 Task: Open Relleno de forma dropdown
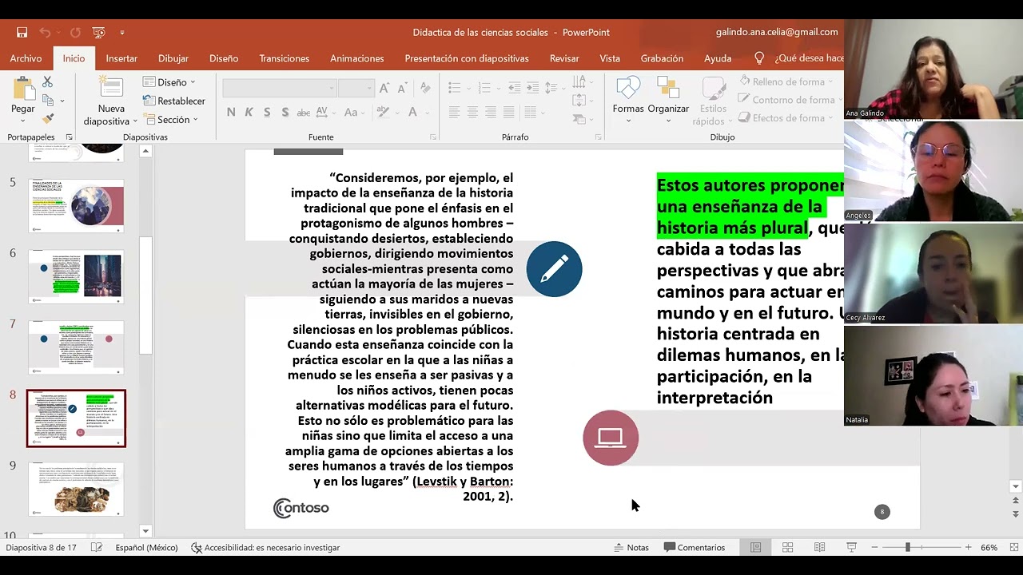point(786,81)
